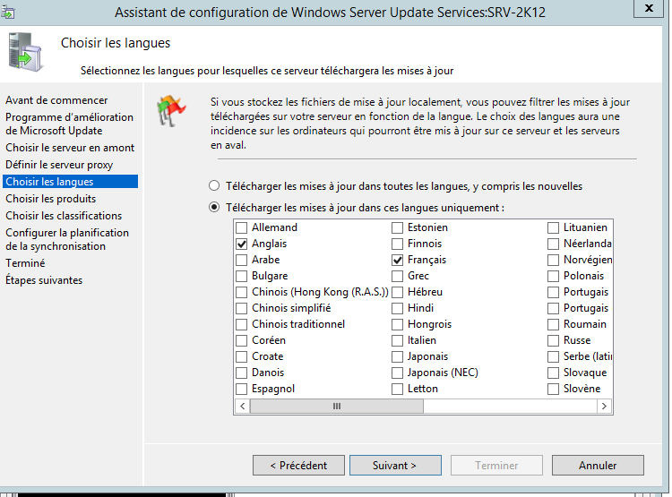Check the Lituanien language checkbox
672x497 pixels.
pyautogui.click(x=554, y=227)
